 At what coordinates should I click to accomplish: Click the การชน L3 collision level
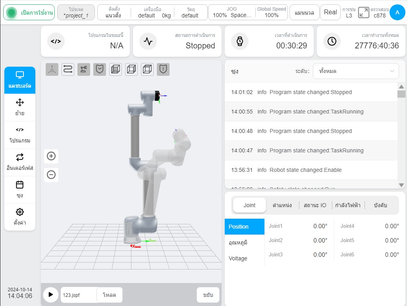click(x=349, y=12)
